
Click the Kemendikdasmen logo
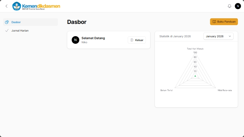tap(36, 6)
